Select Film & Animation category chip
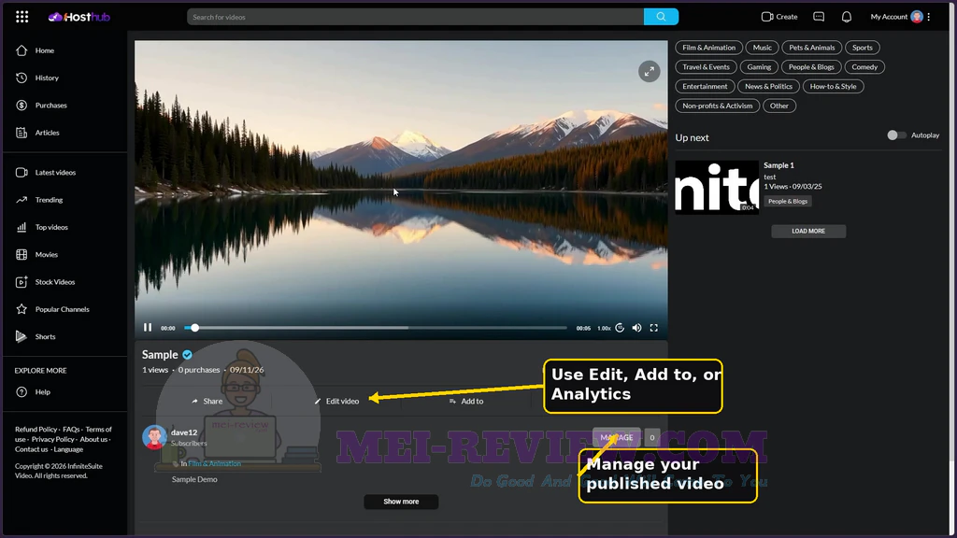The height and width of the screenshot is (538, 957). [708, 48]
